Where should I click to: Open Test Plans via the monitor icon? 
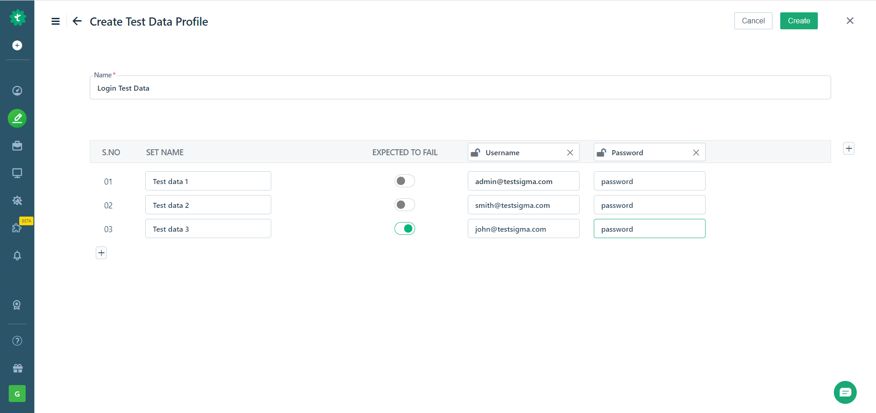17,173
